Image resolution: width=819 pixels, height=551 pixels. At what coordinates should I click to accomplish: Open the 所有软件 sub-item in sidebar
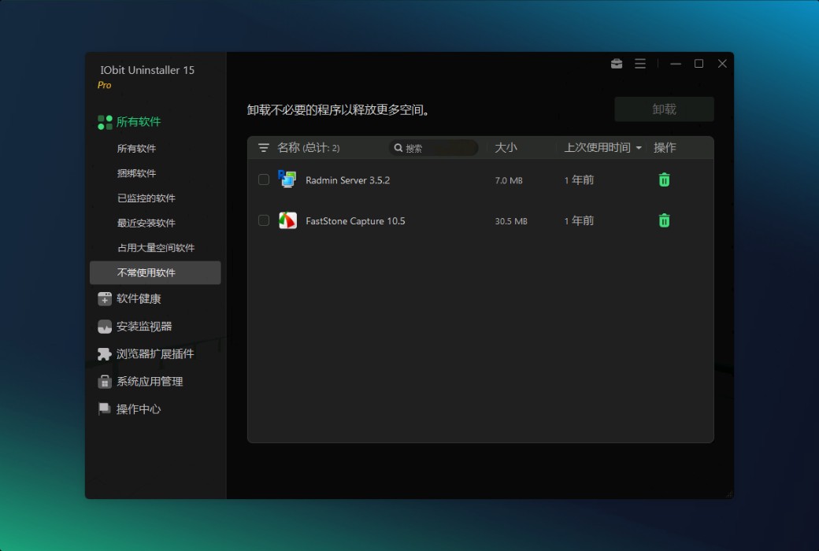coord(136,149)
